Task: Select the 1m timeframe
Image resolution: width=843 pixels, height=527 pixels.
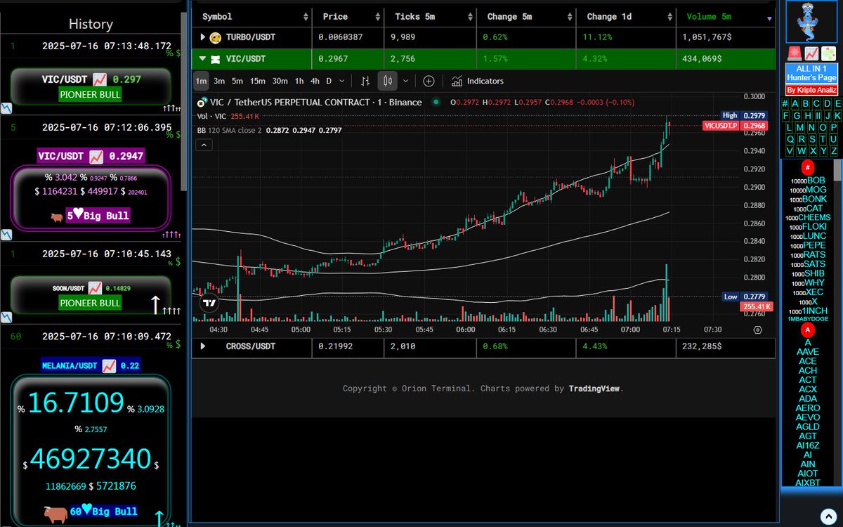Action: tap(201, 81)
